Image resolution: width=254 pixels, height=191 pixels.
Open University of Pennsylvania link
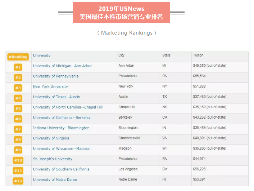tap(56, 76)
